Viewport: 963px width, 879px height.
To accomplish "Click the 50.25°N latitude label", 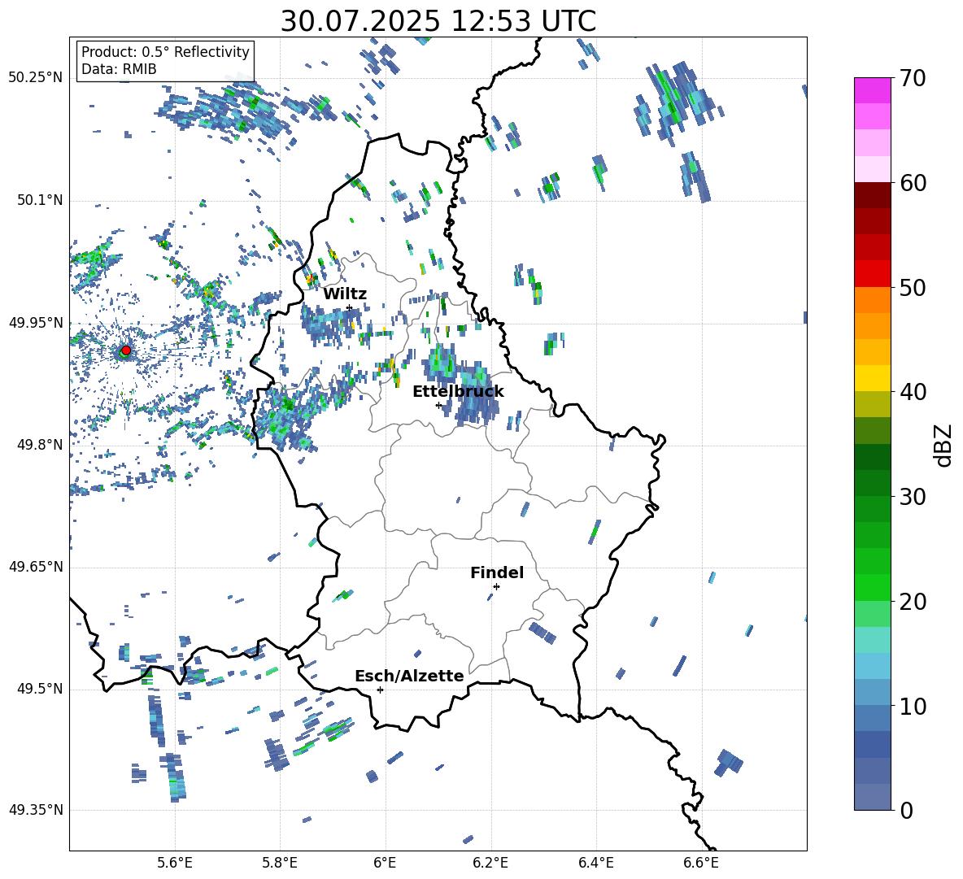I will pyautogui.click(x=36, y=78).
